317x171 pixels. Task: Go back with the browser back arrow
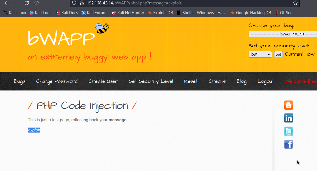click(x=7, y=3)
